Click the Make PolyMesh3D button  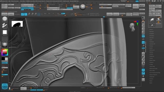(x=157, y=12)
